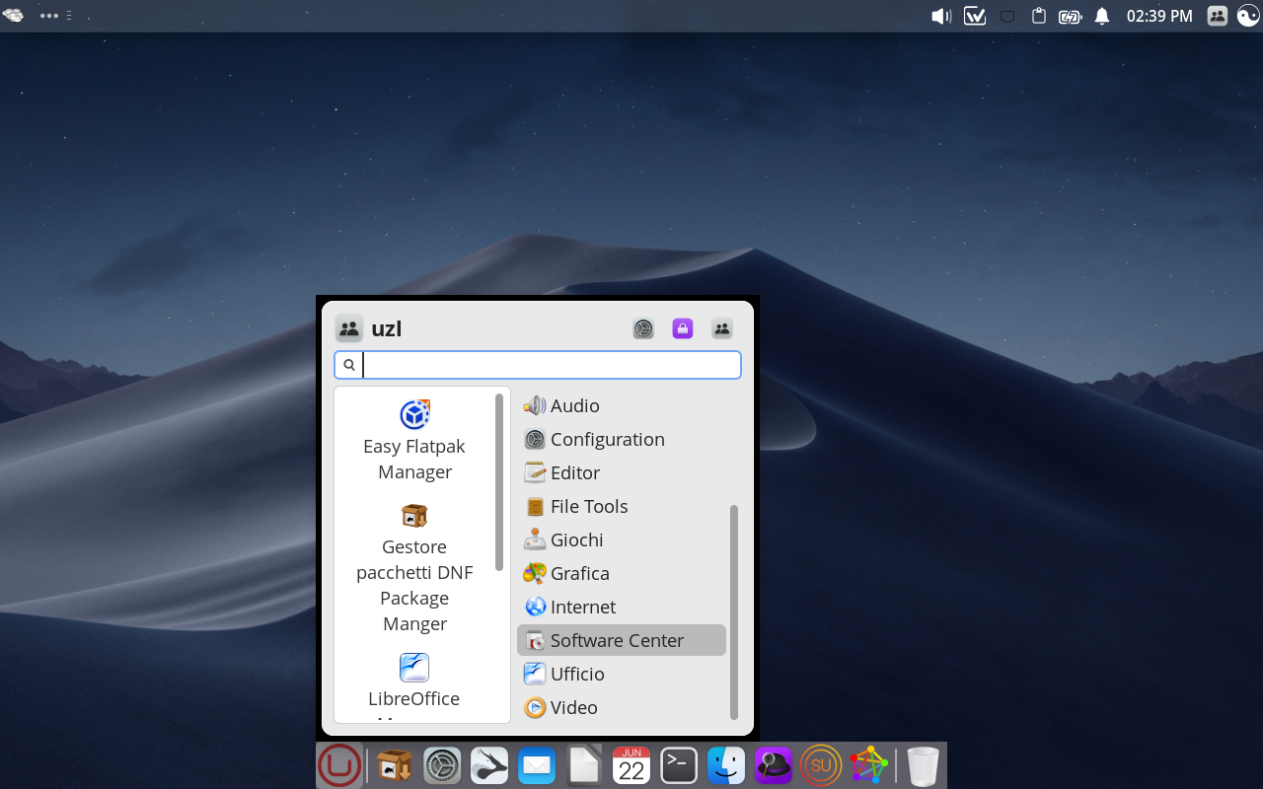The height and width of the screenshot is (789, 1263).
Task: Click the category list scrollbar
Action: (733, 611)
